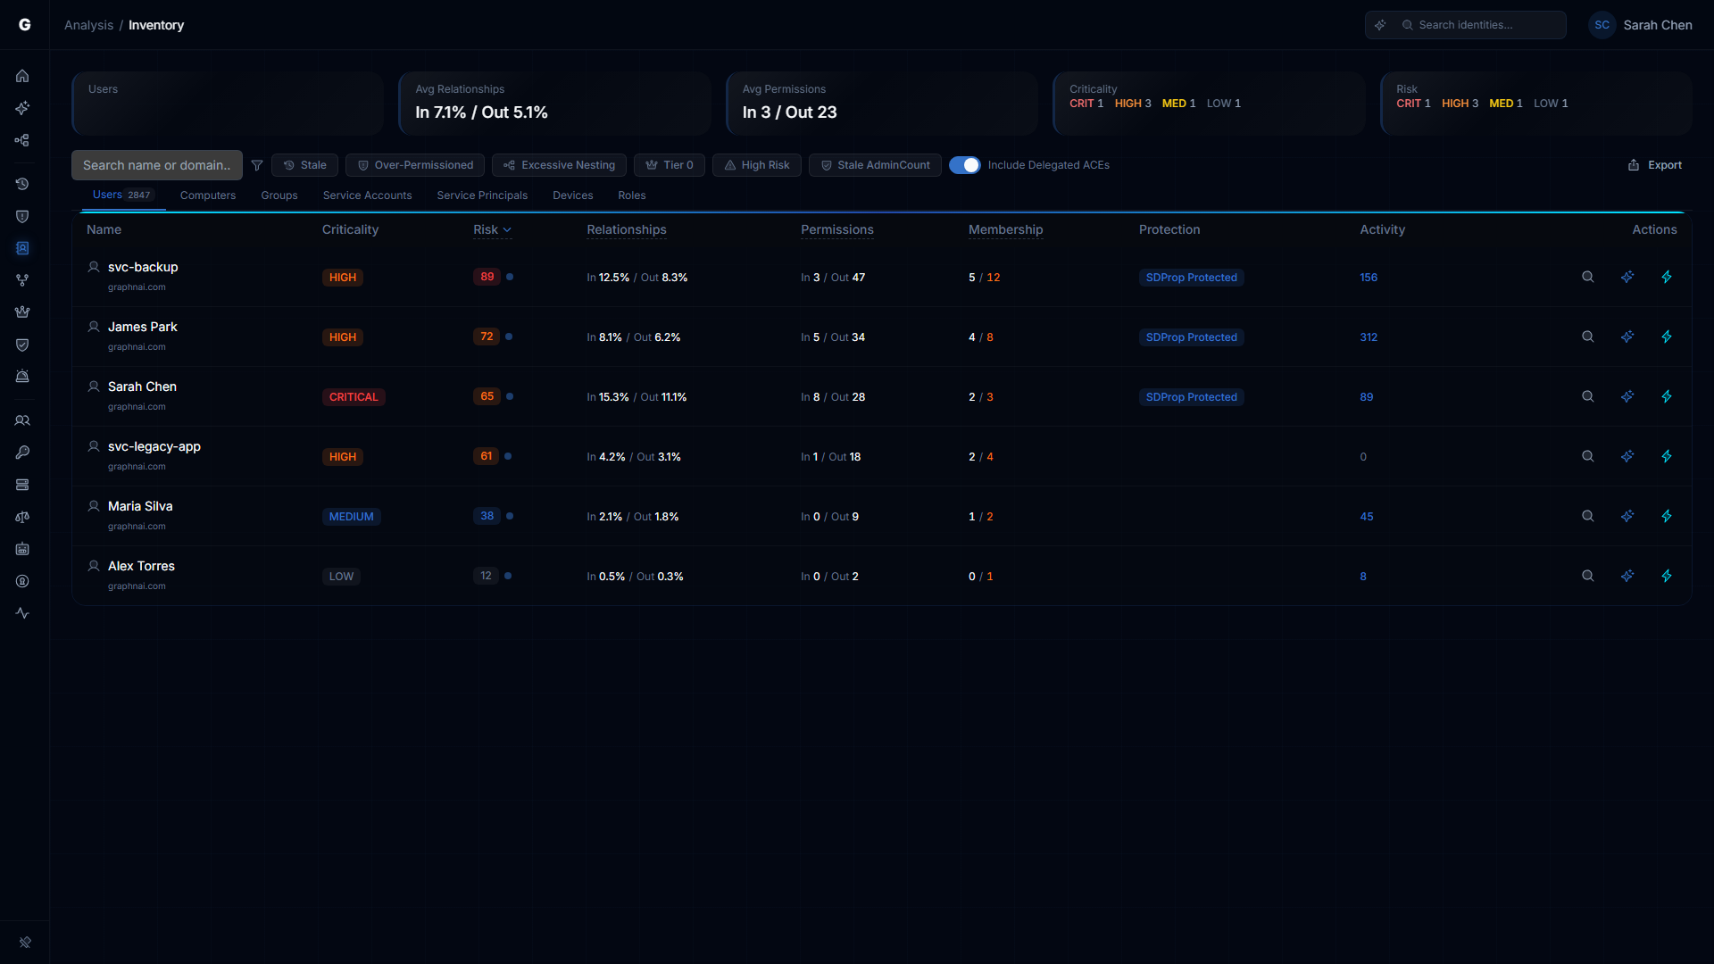
Task: Disable the Include Delegated ACEs toggle
Action: click(x=965, y=165)
